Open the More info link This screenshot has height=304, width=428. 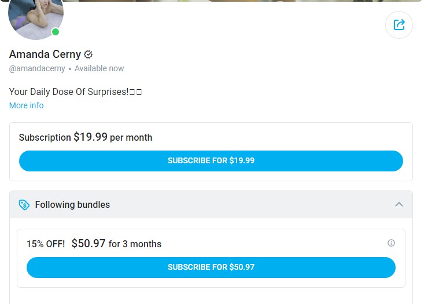pyautogui.click(x=26, y=105)
